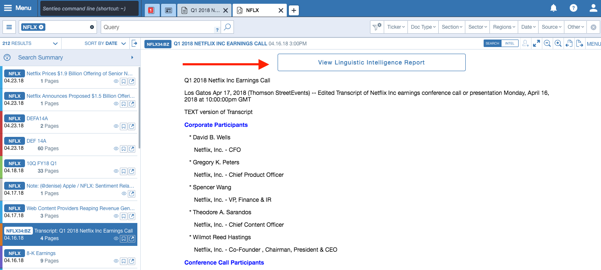This screenshot has height=270, width=601.
Task: Click the add user share icon
Action: pyautogui.click(x=526, y=43)
